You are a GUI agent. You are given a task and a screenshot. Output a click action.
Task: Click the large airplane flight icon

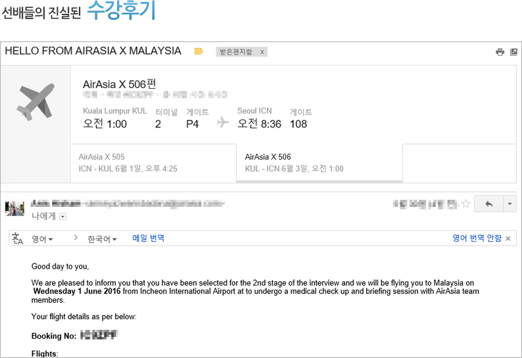tap(36, 101)
